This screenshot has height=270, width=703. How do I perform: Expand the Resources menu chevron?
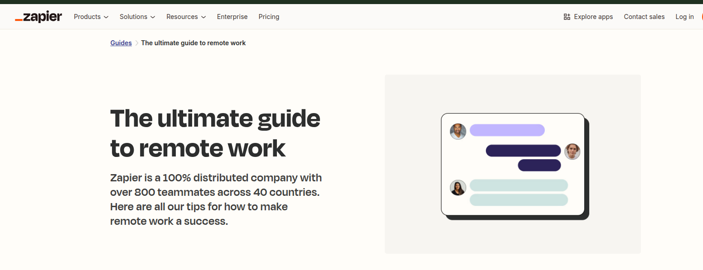click(204, 17)
